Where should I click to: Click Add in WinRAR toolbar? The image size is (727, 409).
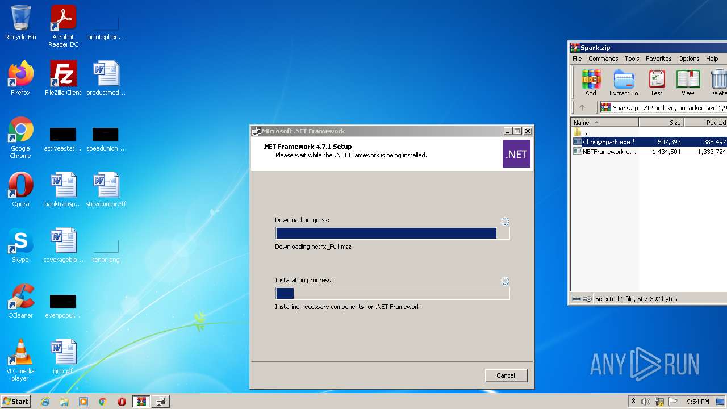click(591, 83)
